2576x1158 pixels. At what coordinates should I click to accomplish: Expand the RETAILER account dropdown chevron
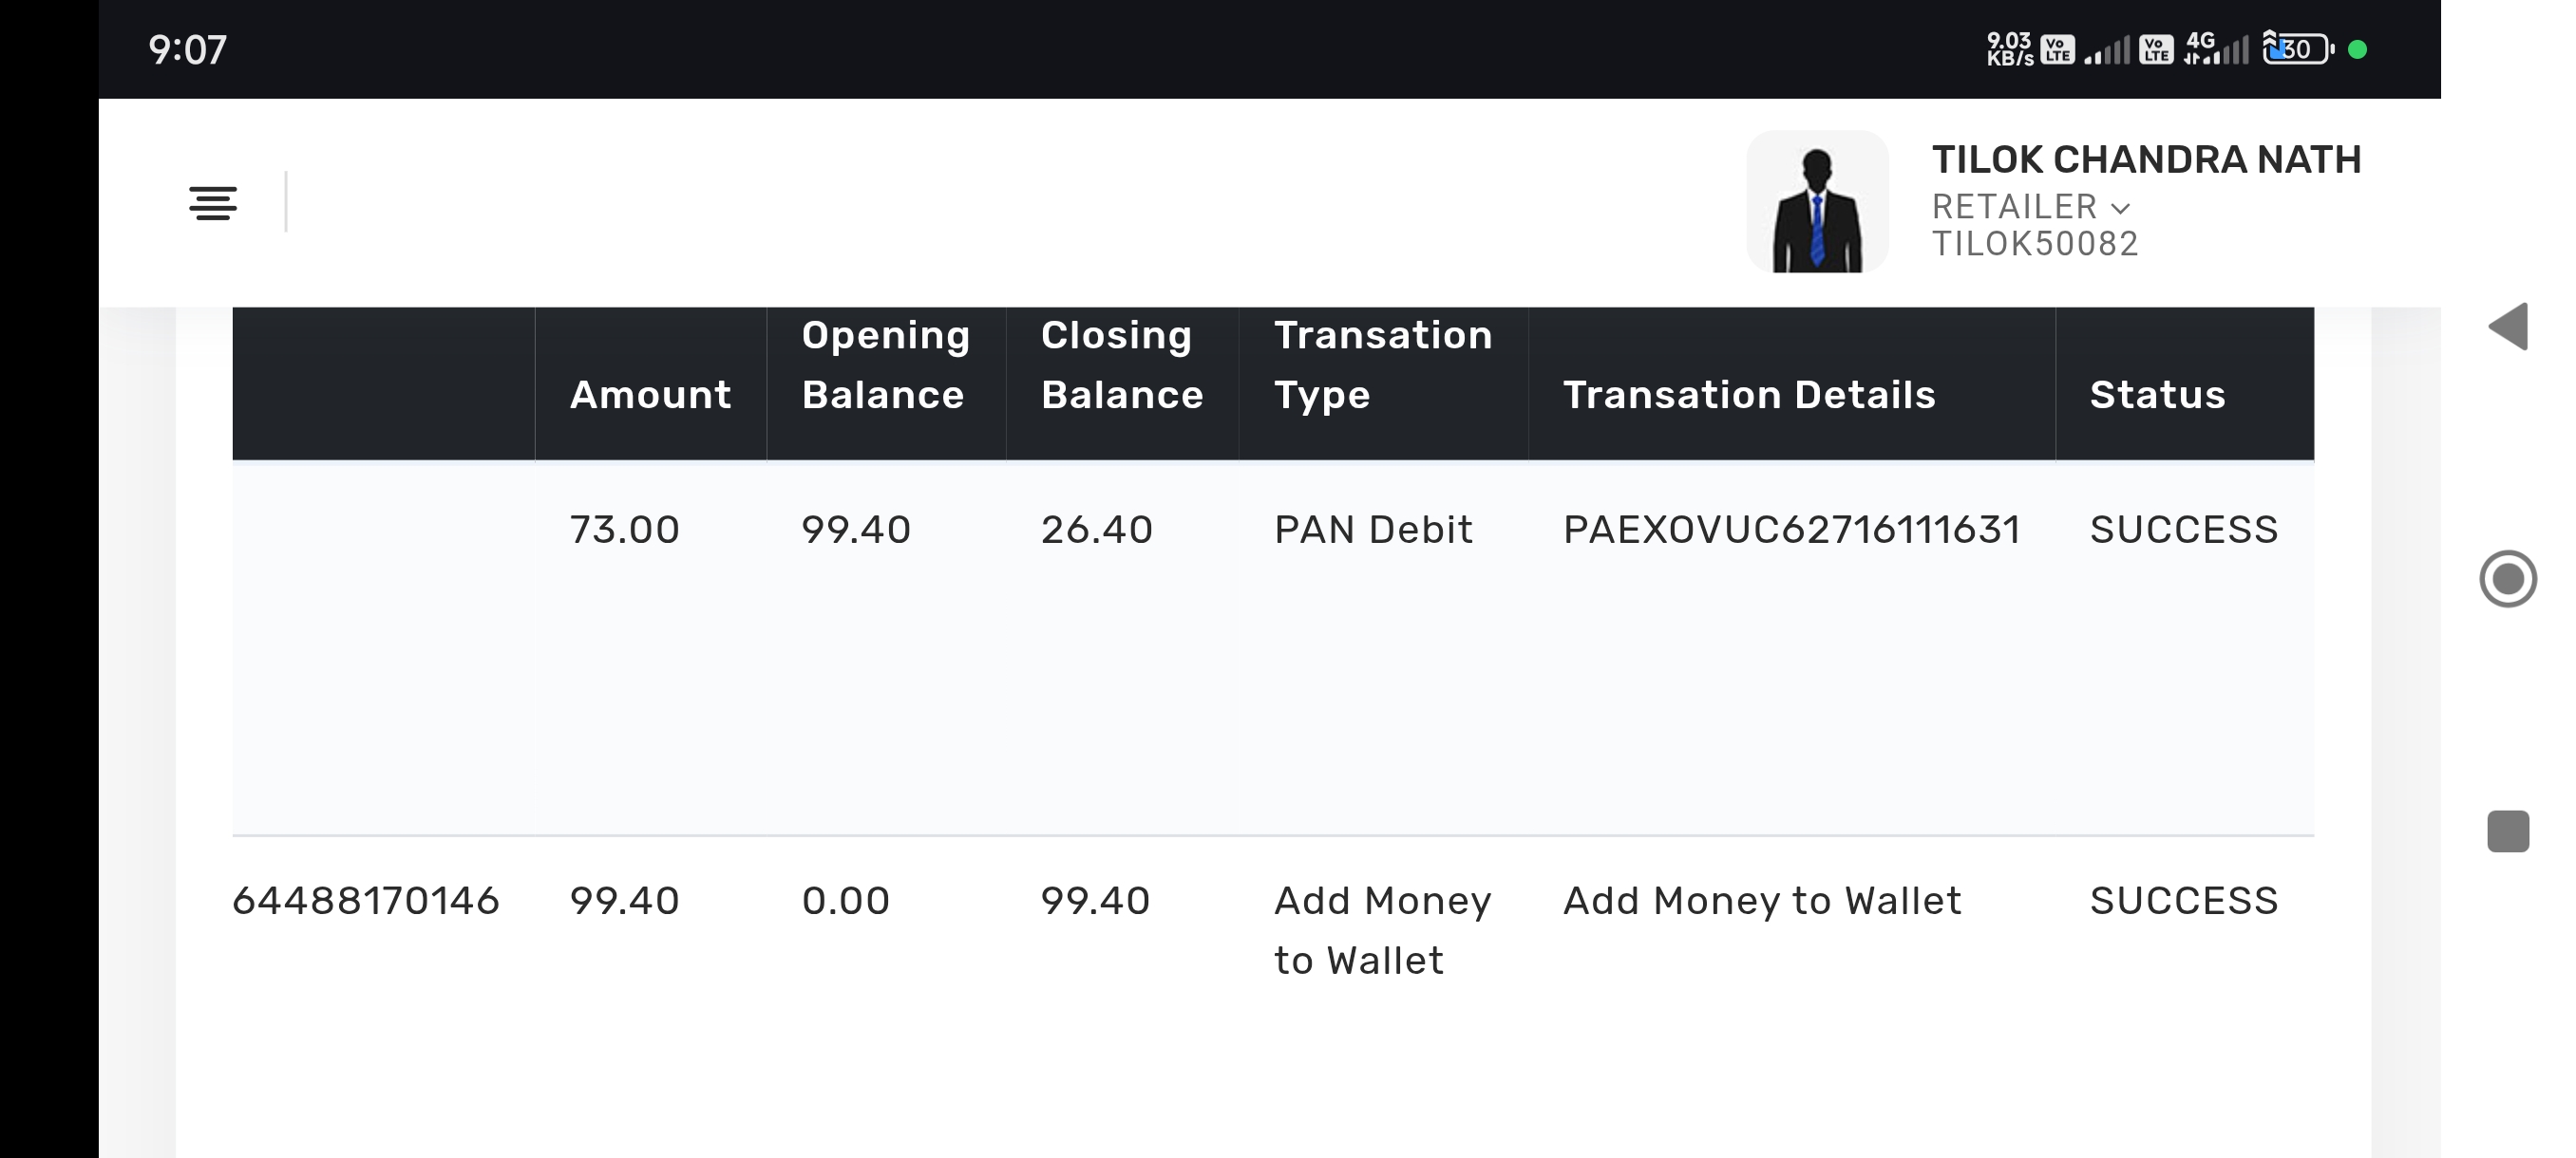click(2121, 209)
